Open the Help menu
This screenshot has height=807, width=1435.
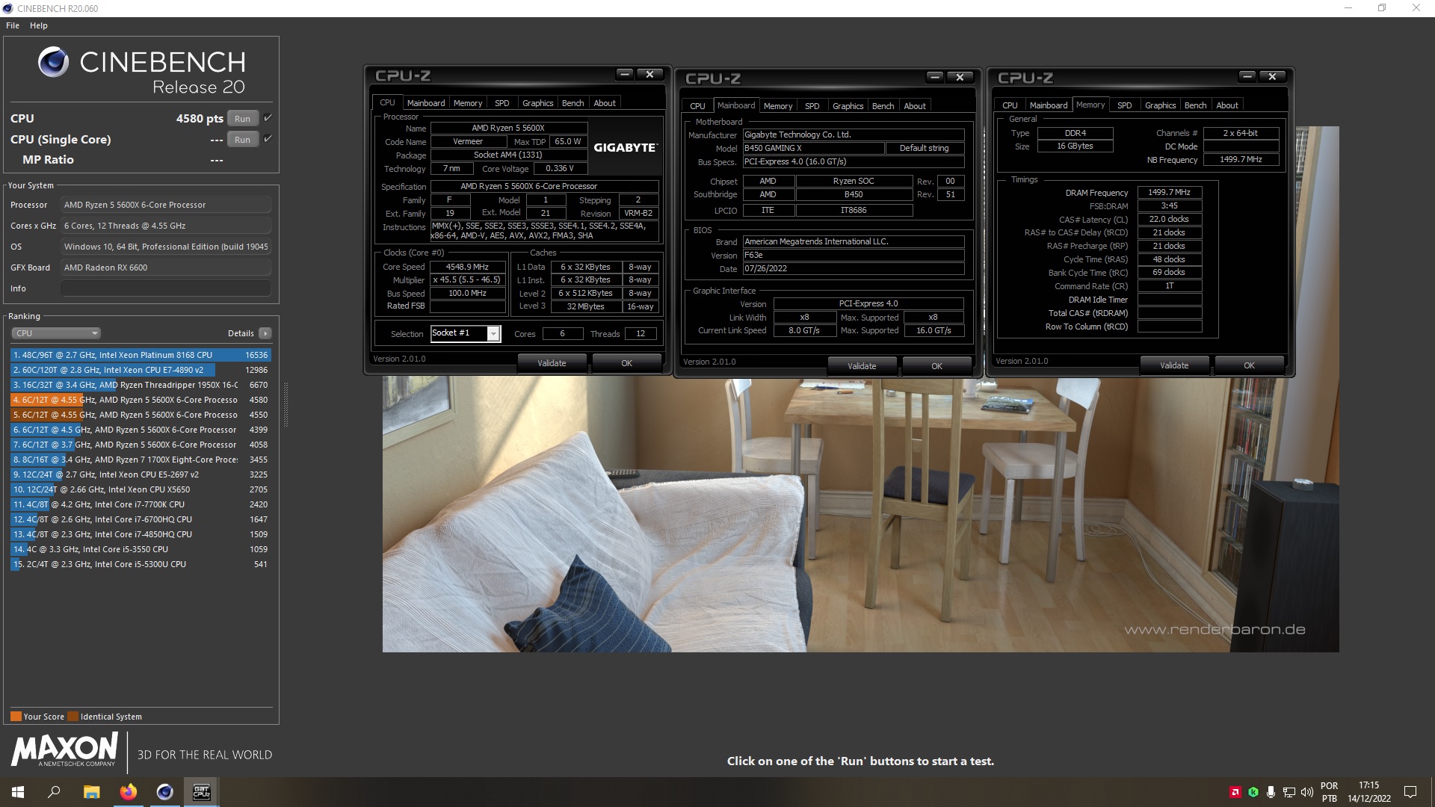[x=39, y=25]
